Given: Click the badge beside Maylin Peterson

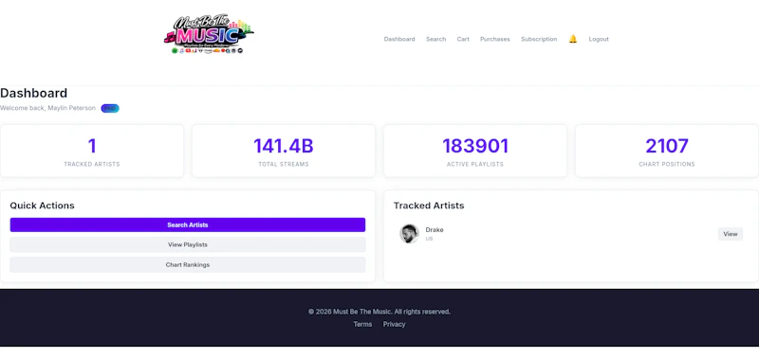Looking at the screenshot, I should pos(110,108).
